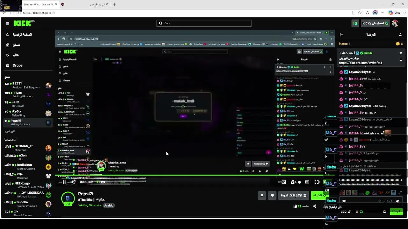Open 3ZII2 Minecraft channel
The width and height of the screenshot is (408, 229).
tap(28, 104)
